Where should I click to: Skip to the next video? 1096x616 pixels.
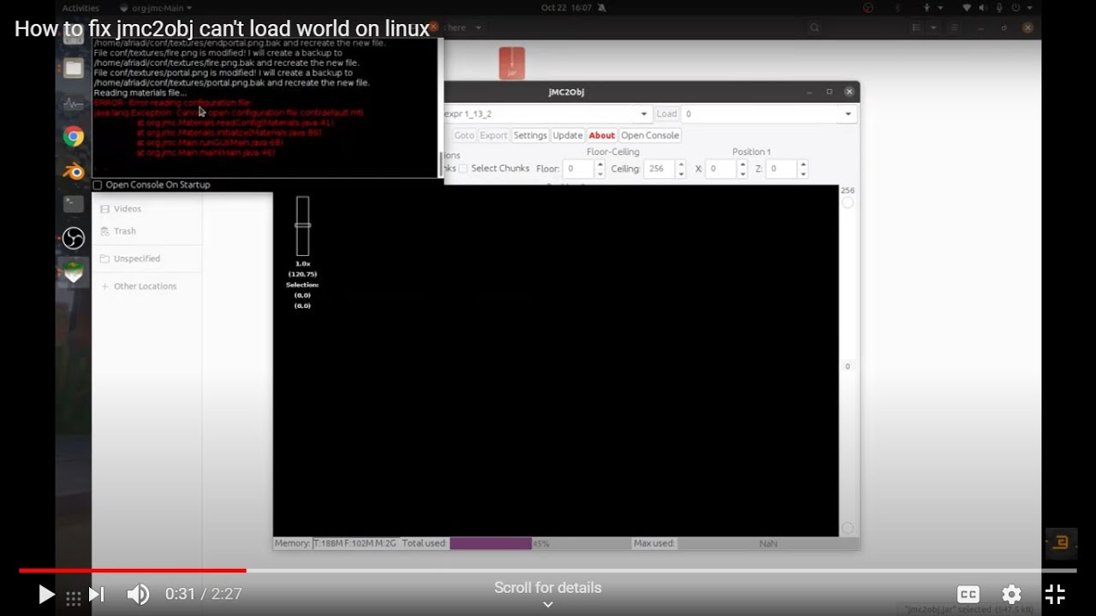[97, 594]
